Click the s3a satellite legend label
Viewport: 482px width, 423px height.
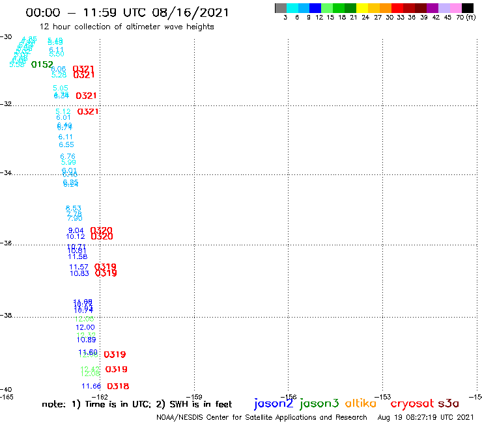click(448, 403)
